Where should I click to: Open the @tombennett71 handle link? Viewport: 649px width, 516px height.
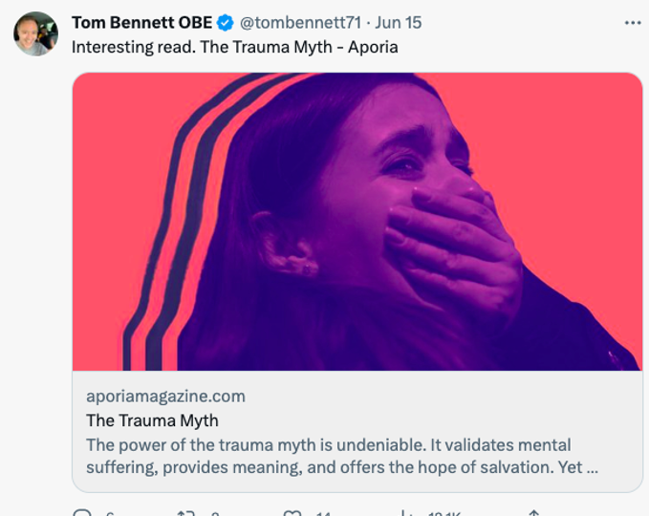click(300, 23)
